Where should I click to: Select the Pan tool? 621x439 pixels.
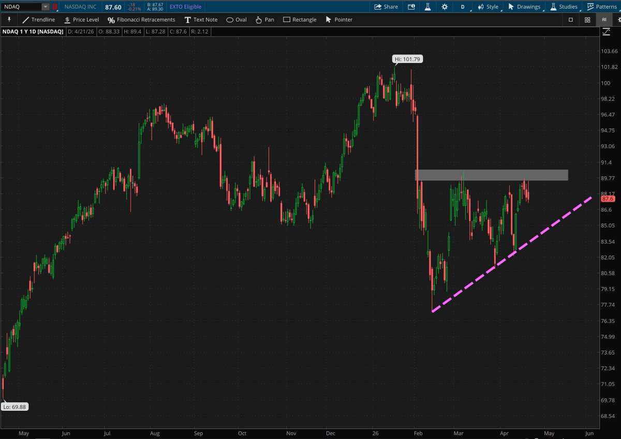click(x=264, y=20)
